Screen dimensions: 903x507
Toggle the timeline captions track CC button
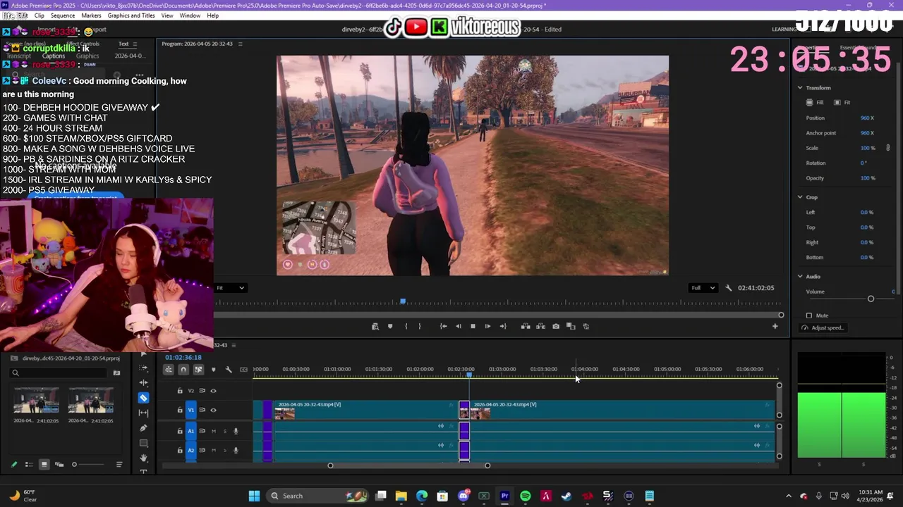tap(244, 370)
